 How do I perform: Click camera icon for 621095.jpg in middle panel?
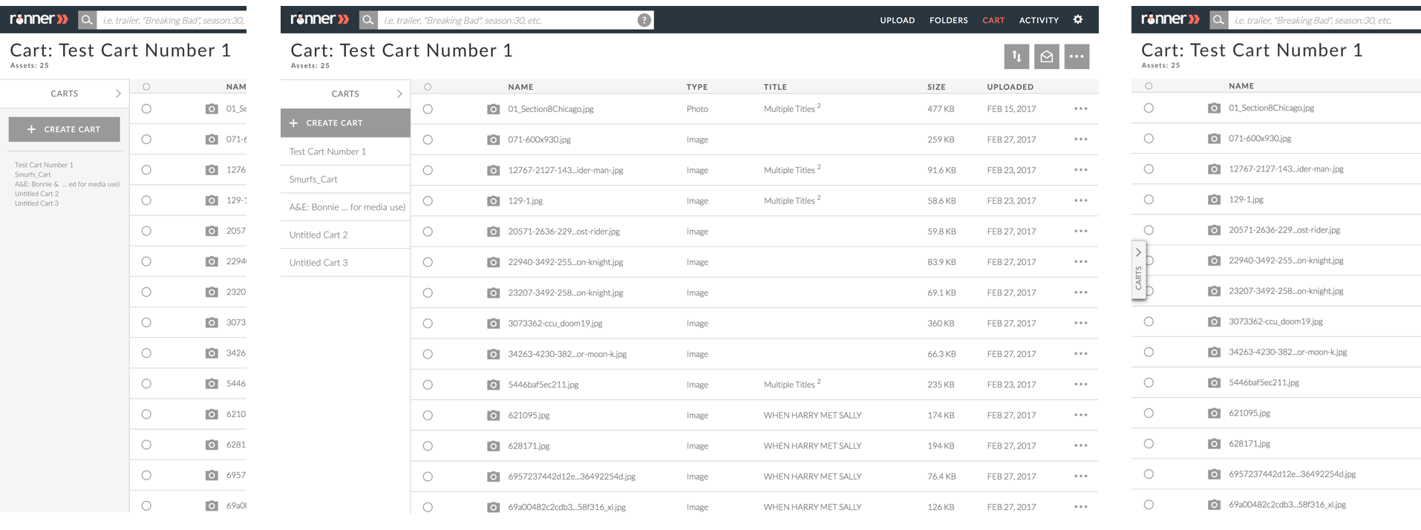click(x=493, y=416)
